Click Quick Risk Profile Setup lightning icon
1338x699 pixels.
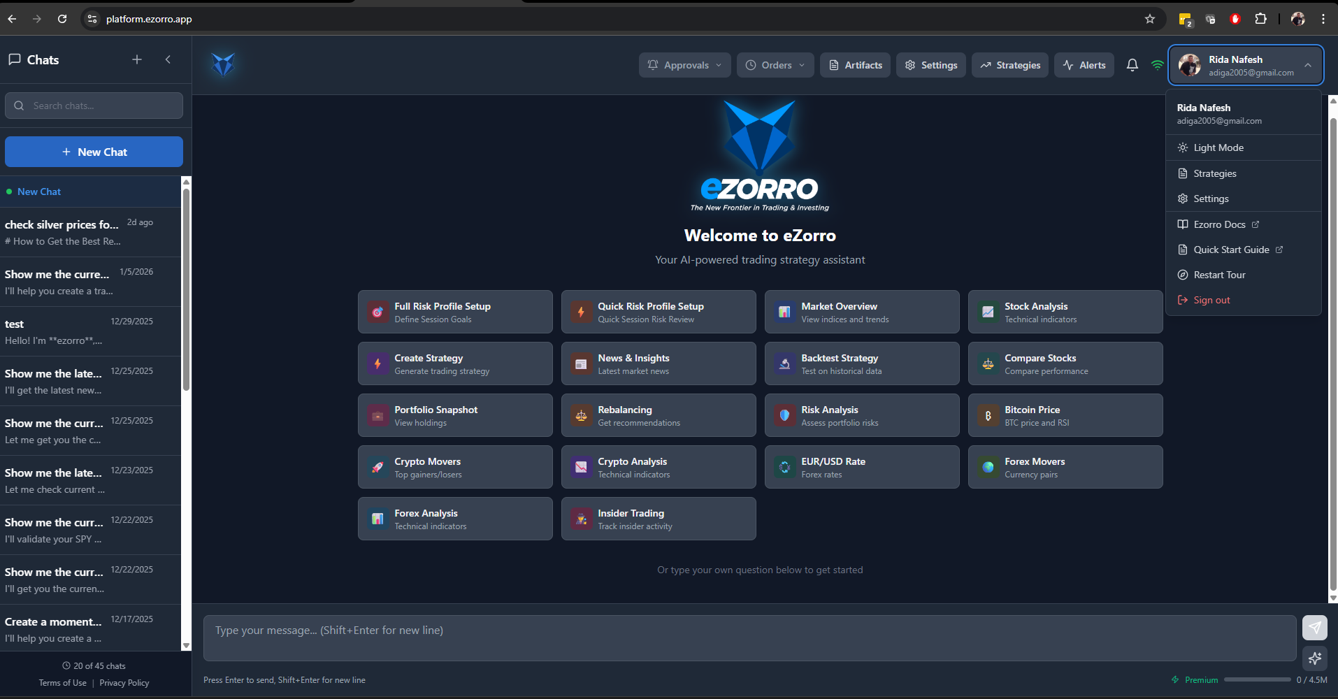tap(581, 312)
